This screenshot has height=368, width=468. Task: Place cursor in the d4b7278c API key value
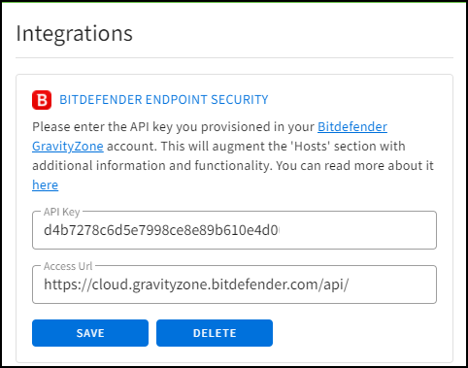coord(161,230)
